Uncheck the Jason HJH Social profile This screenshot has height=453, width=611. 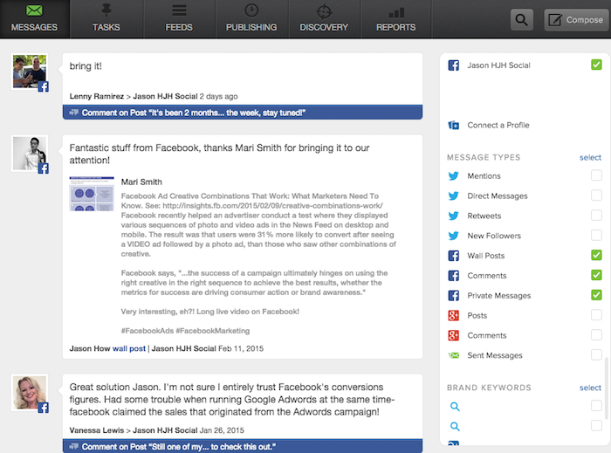pos(596,65)
